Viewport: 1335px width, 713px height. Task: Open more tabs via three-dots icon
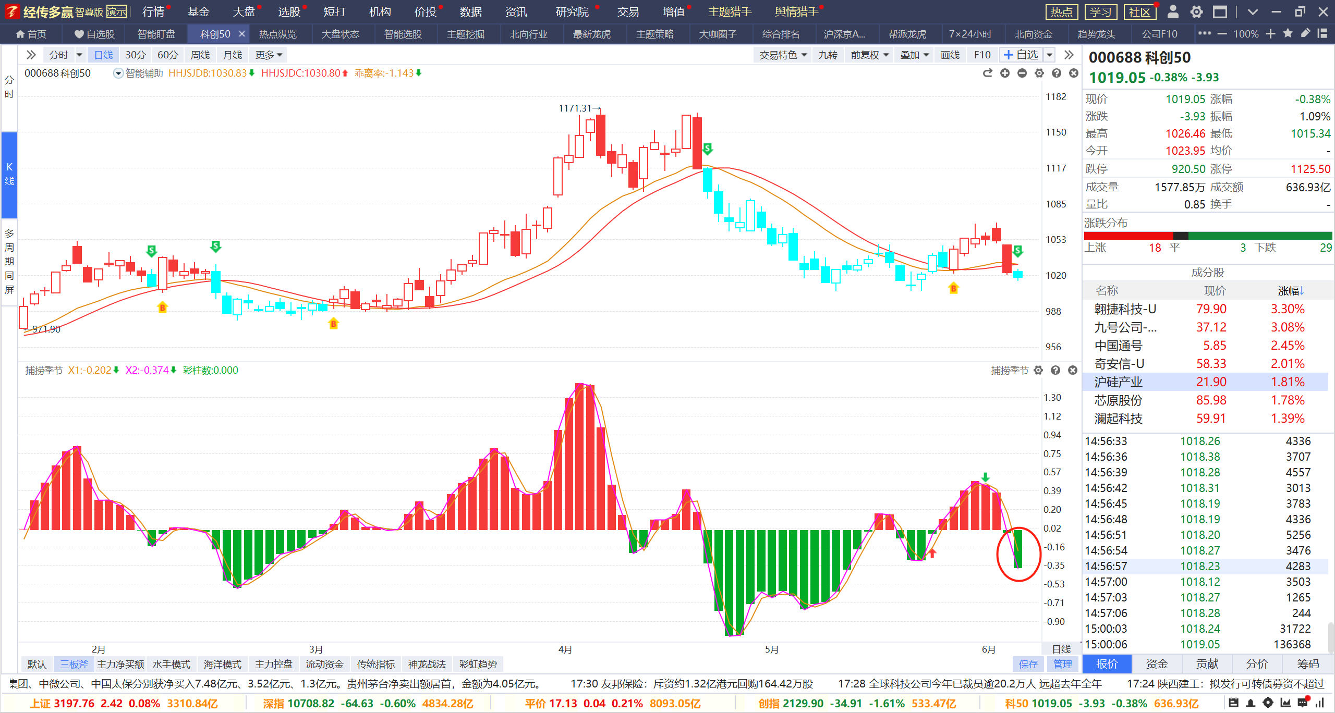[1204, 34]
